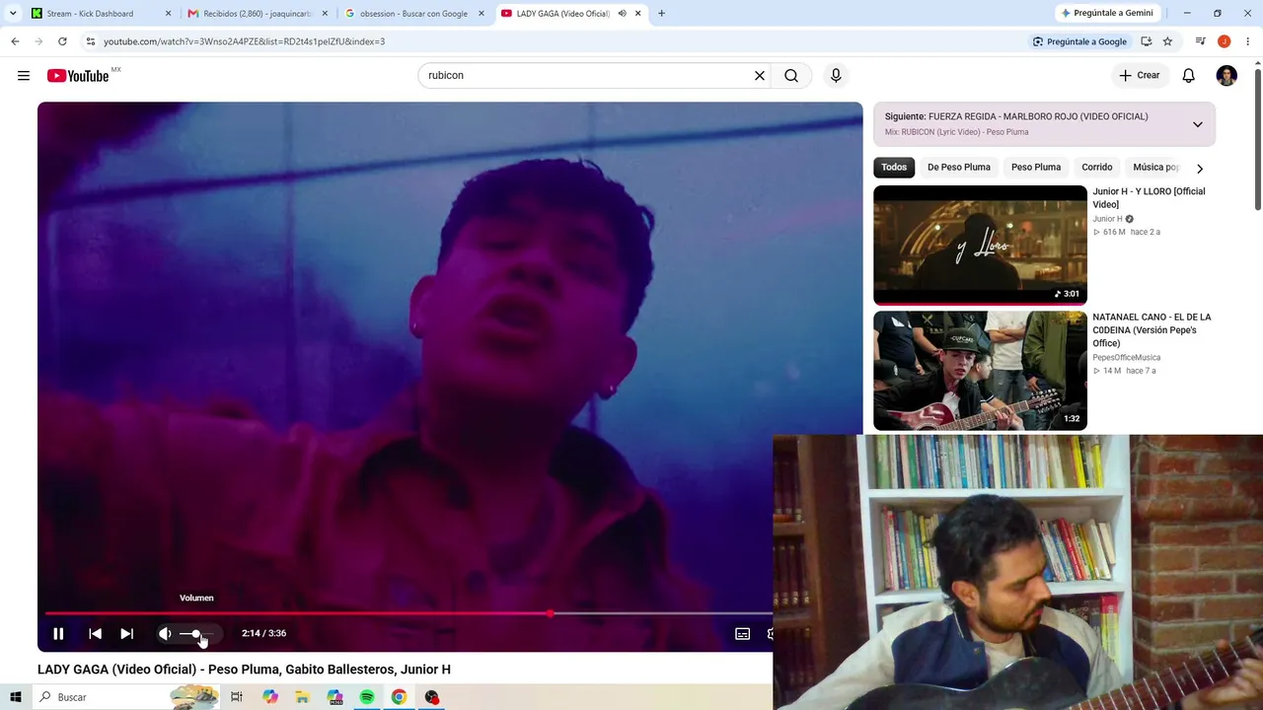
Task: Open Chrome media controls icon
Action: tap(1200, 41)
